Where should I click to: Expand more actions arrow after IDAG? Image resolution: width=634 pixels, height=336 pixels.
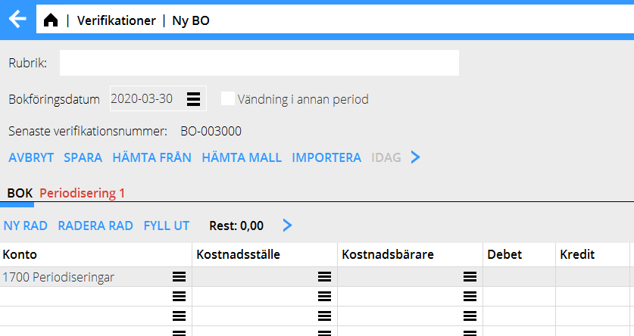pos(415,157)
